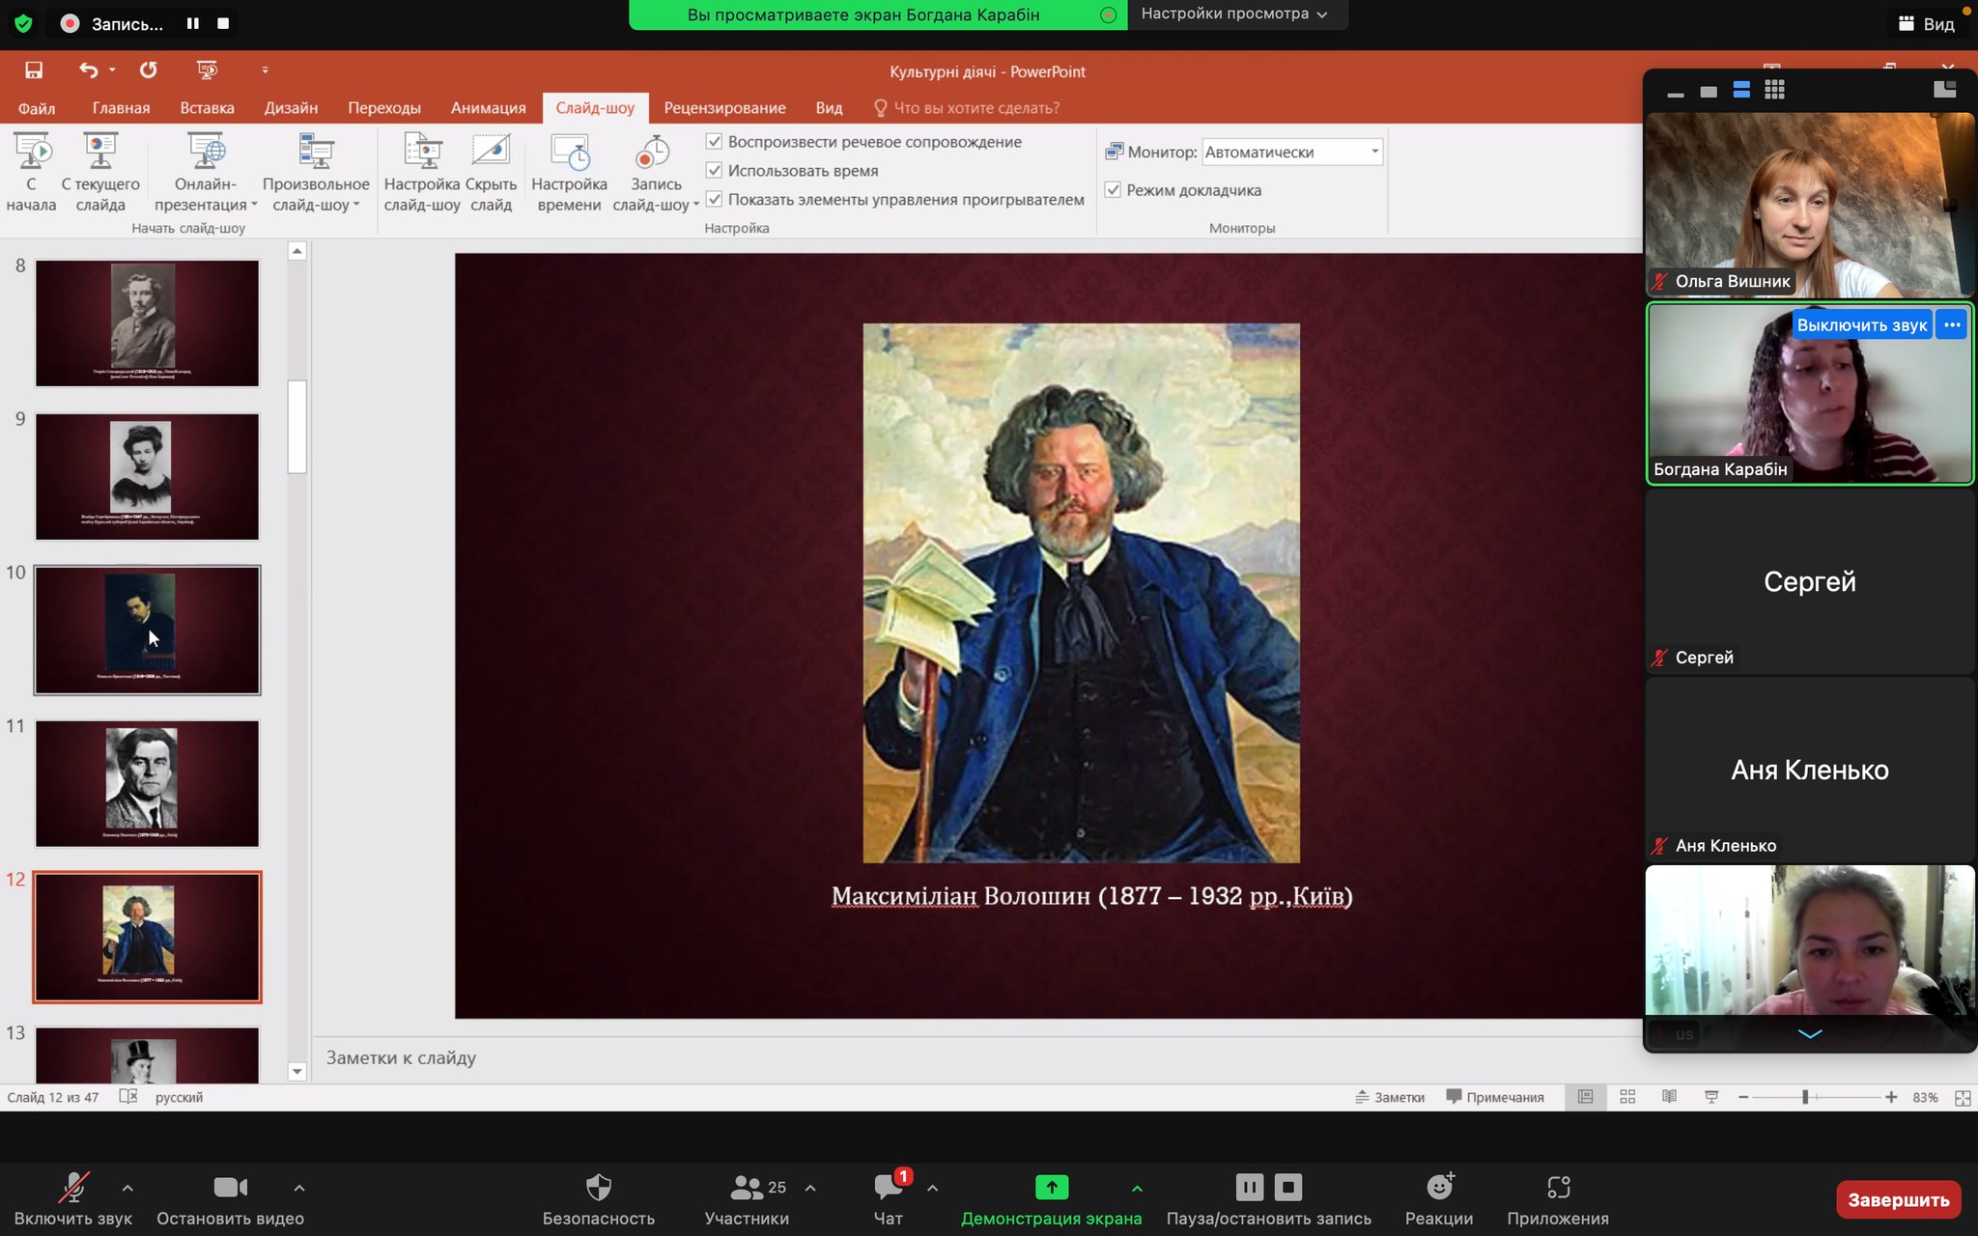
Task: Expand chat options arrow
Action: [932, 1188]
